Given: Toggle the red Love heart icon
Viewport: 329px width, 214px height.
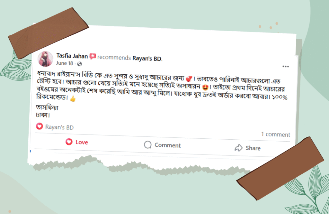Looking at the screenshot, I should (x=69, y=142).
